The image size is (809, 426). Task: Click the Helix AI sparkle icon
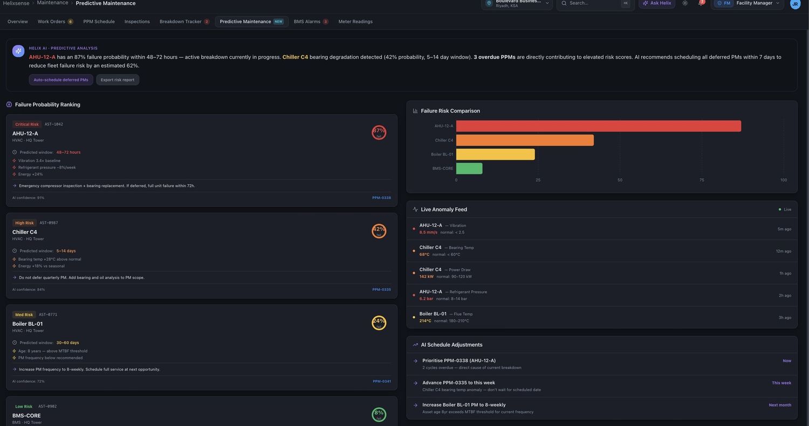click(18, 51)
